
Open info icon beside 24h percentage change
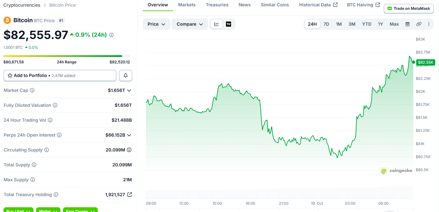[x=111, y=35]
